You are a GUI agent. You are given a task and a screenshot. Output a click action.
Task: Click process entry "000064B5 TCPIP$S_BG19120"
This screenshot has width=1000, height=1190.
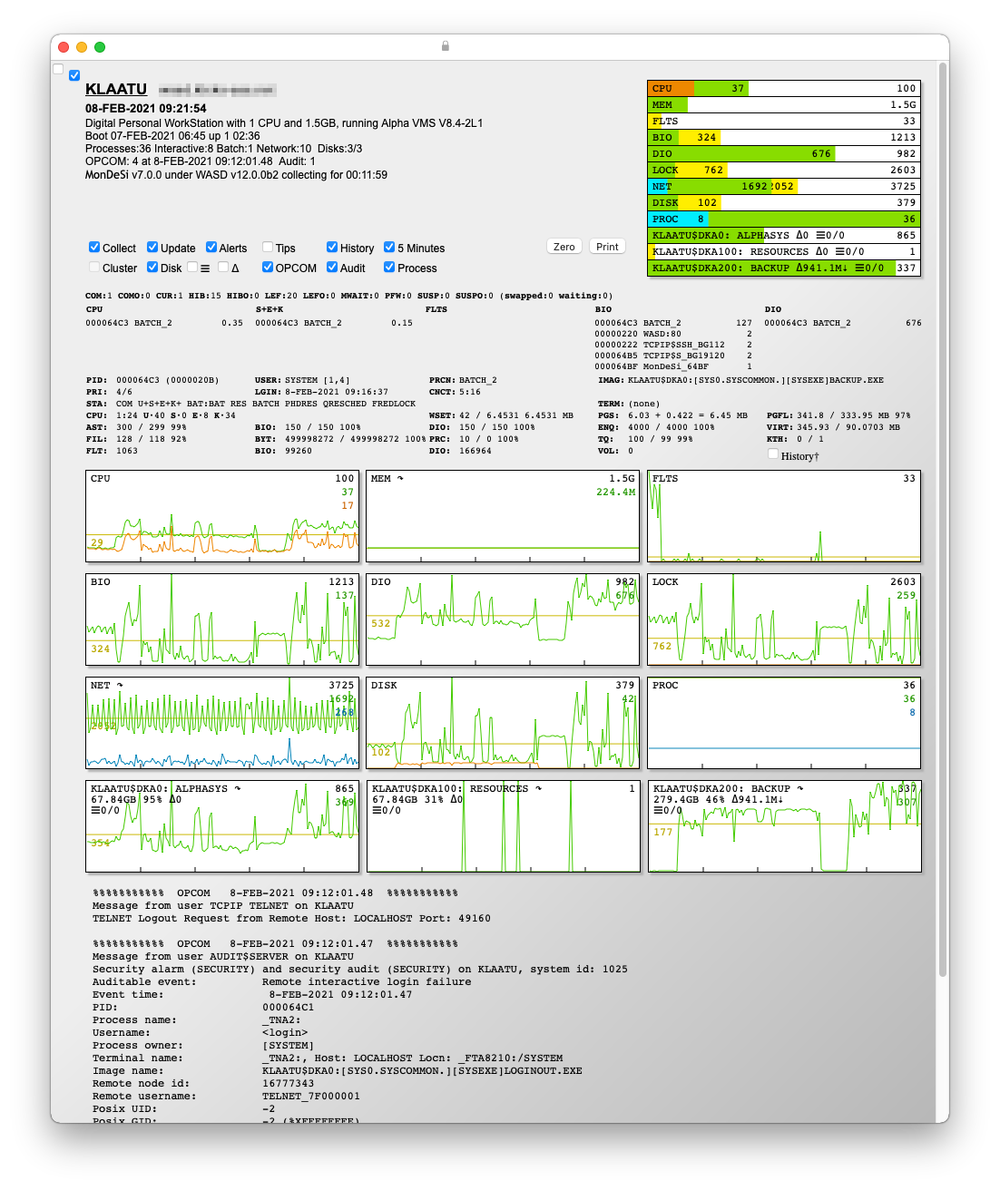660,356
